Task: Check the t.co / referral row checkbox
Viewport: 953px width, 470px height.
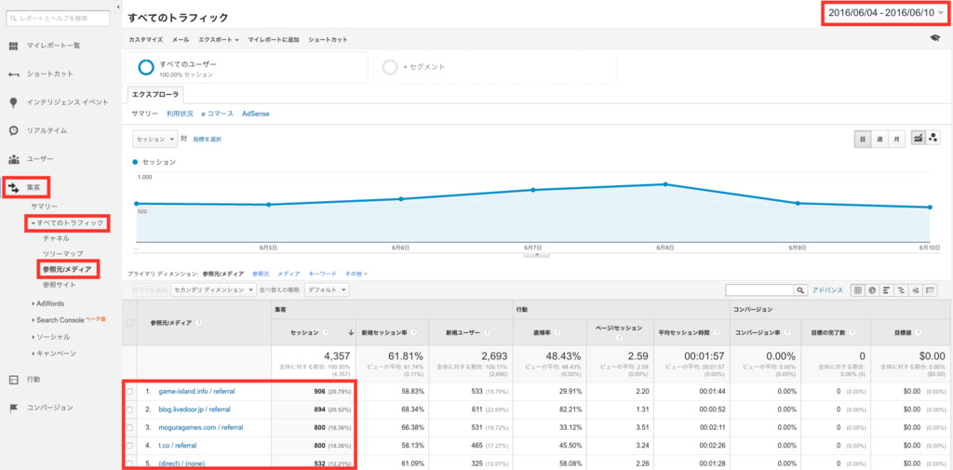Action: pyautogui.click(x=129, y=446)
